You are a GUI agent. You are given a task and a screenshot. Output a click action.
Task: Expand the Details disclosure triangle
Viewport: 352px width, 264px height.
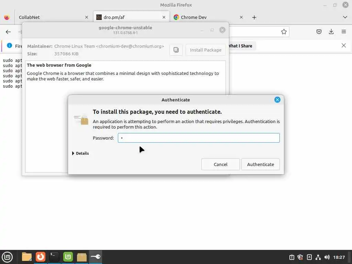73,153
